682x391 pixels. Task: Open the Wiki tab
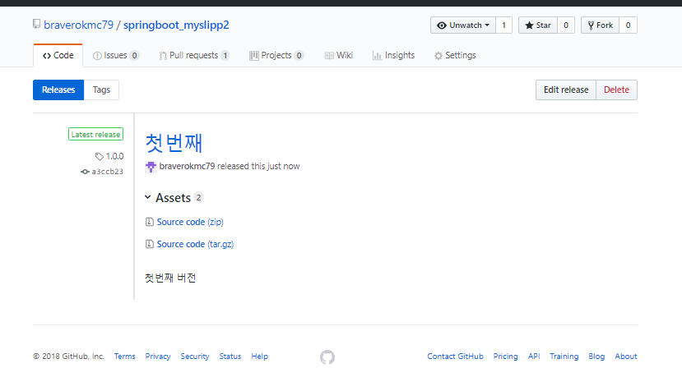pos(338,56)
